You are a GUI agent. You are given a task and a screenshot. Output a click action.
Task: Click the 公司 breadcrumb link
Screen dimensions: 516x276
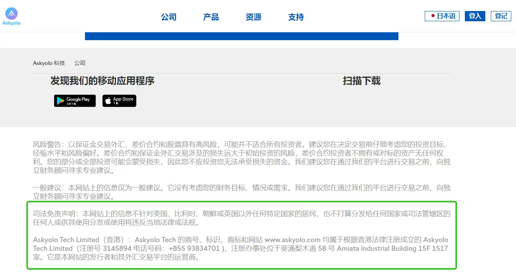[x=80, y=63]
